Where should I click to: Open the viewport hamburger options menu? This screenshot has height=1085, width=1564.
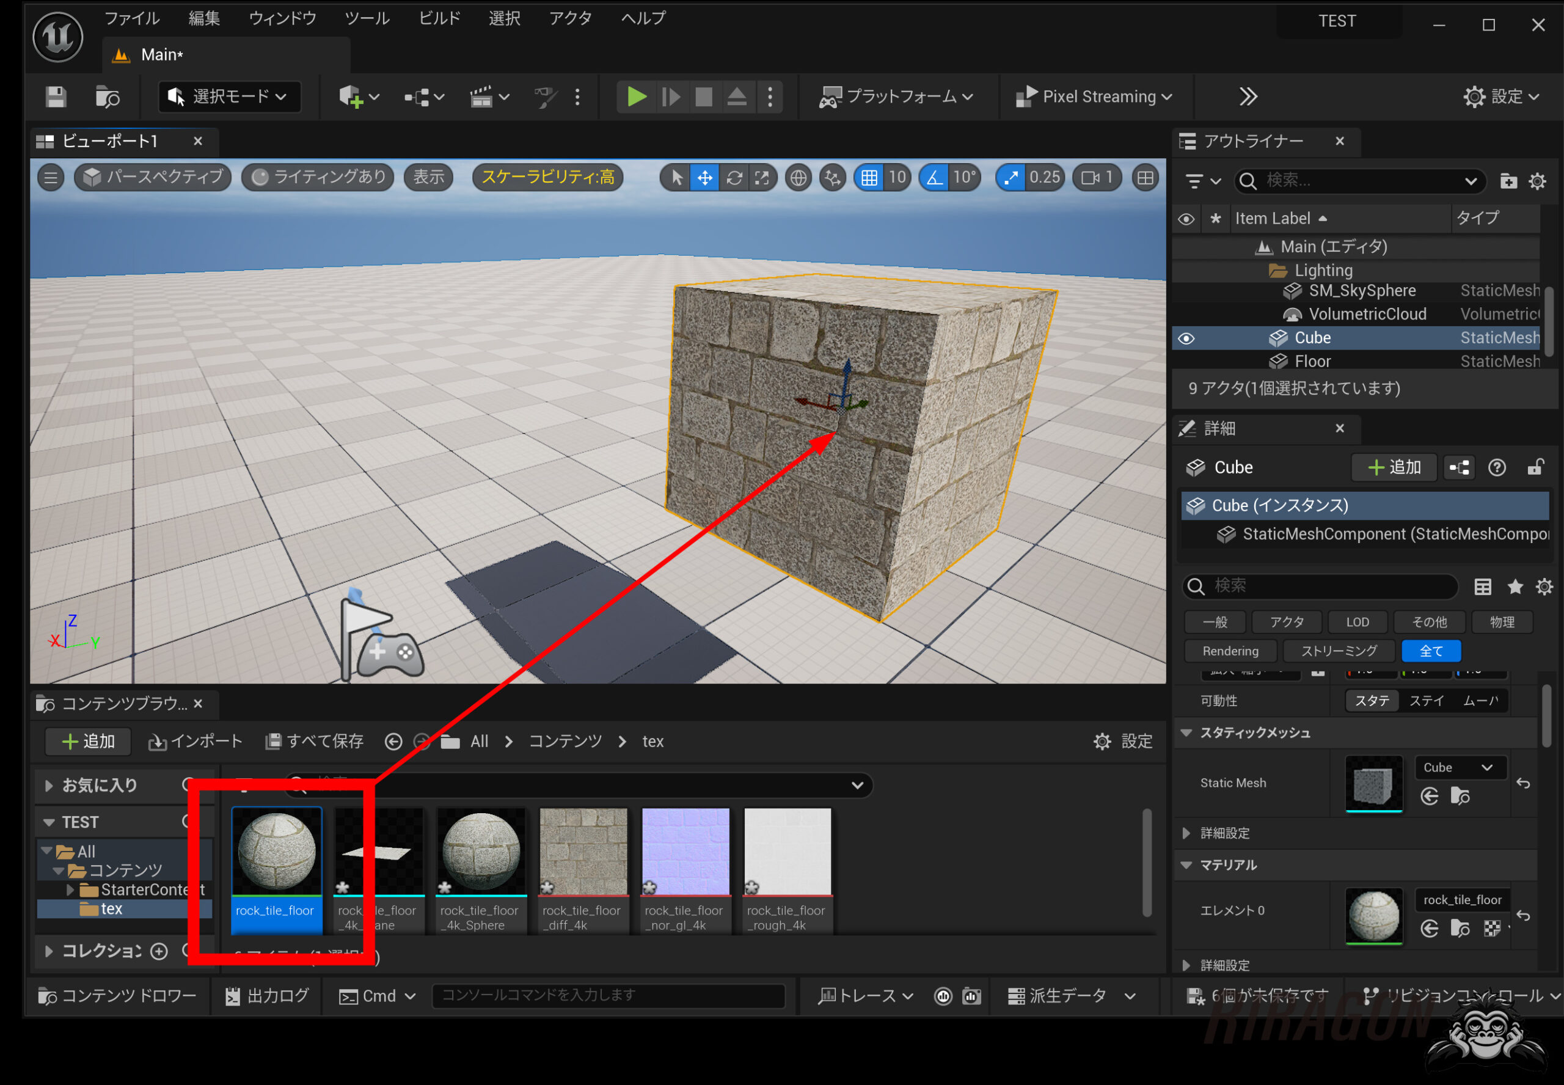[51, 178]
